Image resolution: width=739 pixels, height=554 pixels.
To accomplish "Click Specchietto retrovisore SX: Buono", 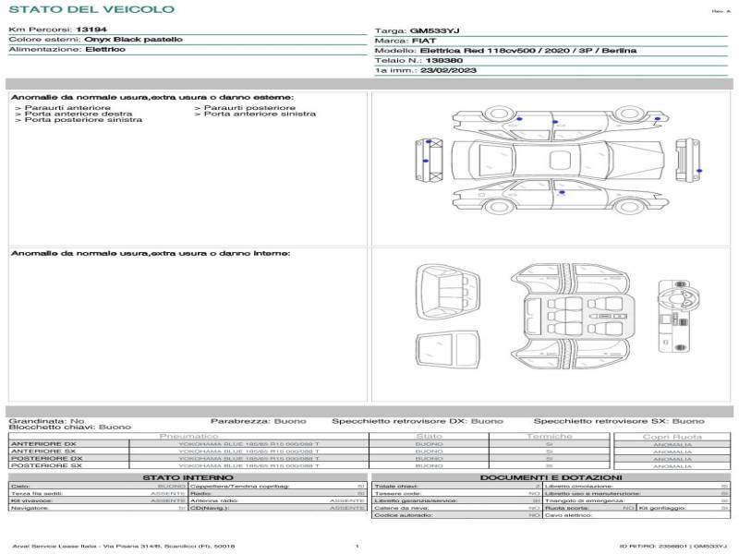I will 619,421.
